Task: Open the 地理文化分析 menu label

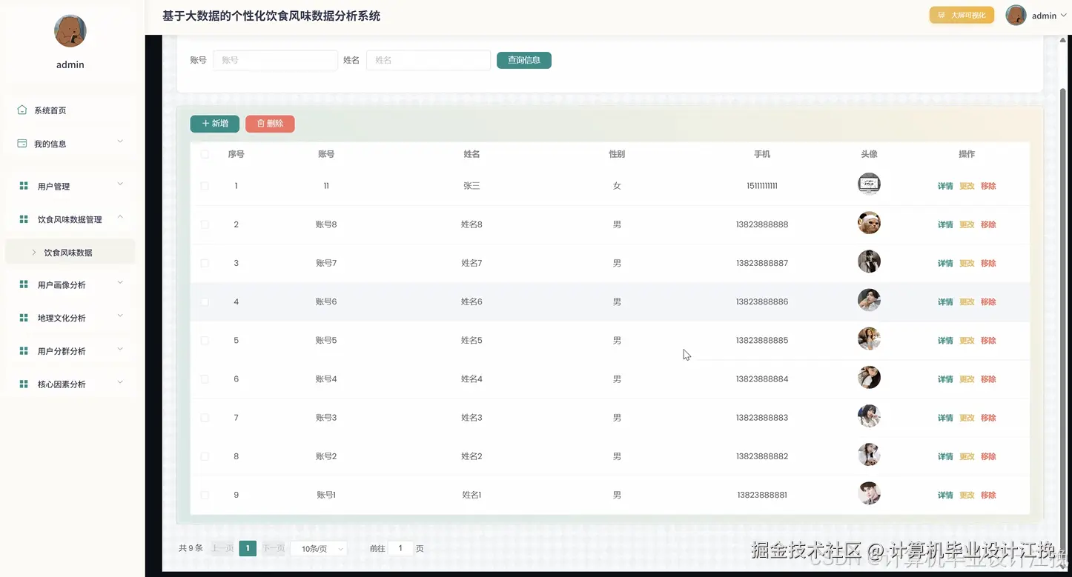Action: tap(62, 318)
